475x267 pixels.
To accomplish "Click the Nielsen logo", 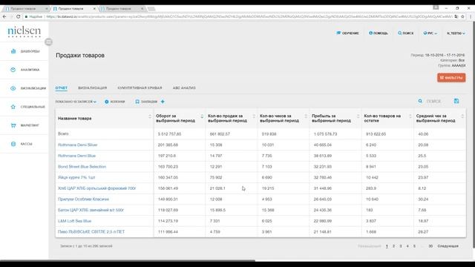I will (x=24, y=31).
